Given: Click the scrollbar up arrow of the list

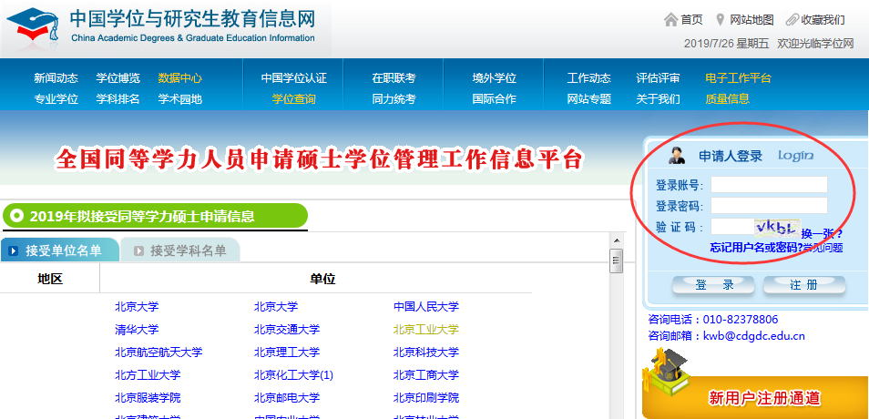Looking at the screenshot, I should 616,240.
